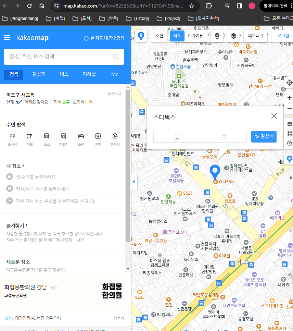
Task: Bookmark this page with the star icon
Action: [192, 6]
